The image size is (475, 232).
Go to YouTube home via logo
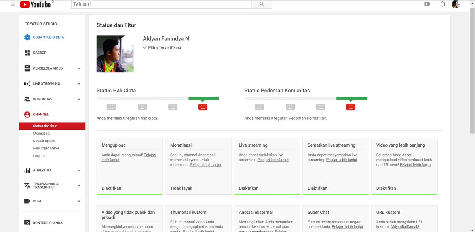click(36, 4)
